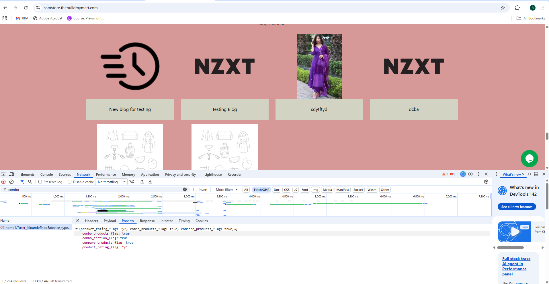Toggle the All request type filter
This screenshot has width=549, height=284.
click(246, 190)
